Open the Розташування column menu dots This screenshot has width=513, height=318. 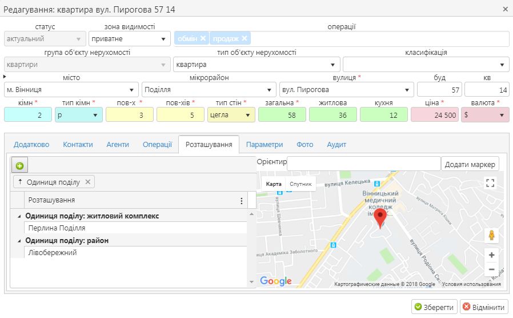pos(242,201)
